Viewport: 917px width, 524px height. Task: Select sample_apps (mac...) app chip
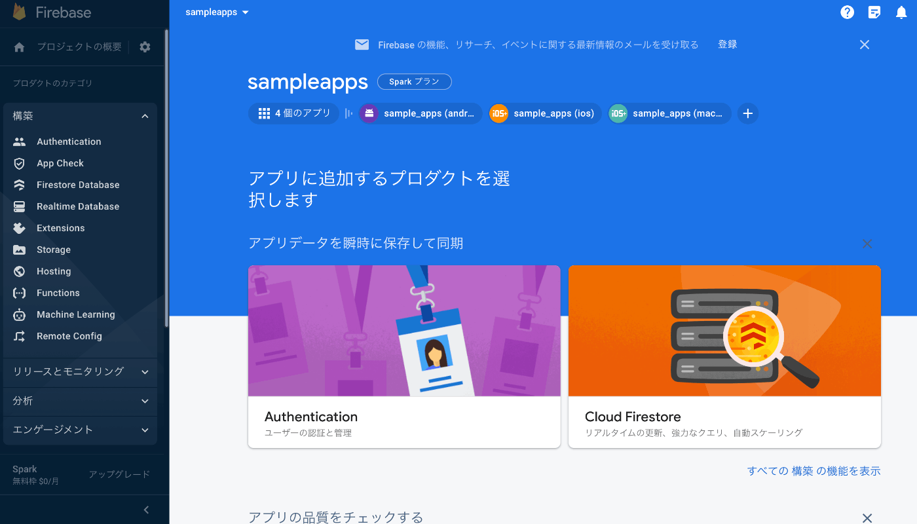point(669,113)
